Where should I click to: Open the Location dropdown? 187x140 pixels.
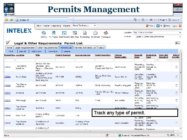[x=157, y=32]
